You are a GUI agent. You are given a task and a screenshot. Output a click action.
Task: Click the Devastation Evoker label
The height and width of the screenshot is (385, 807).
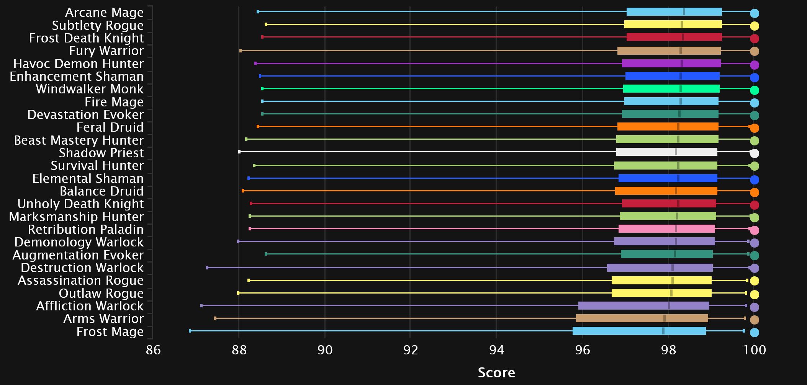[85, 114]
